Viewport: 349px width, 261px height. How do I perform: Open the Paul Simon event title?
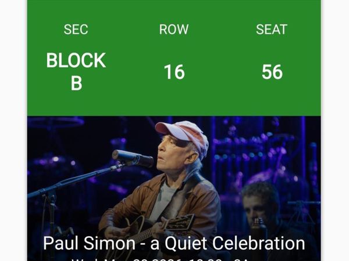click(x=174, y=243)
